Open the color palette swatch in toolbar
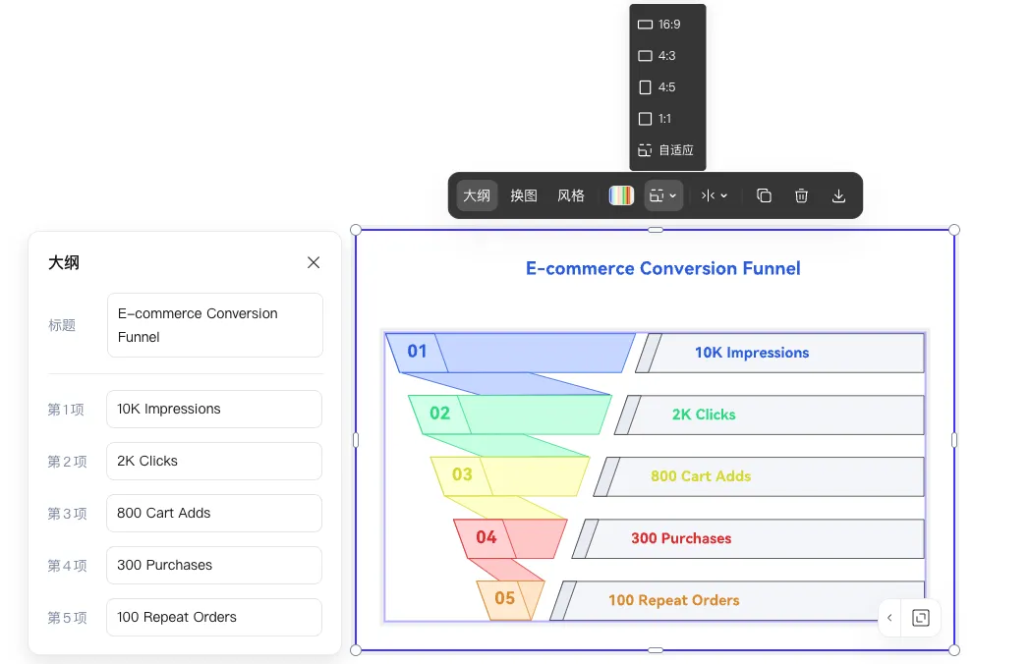 coord(621,195)
